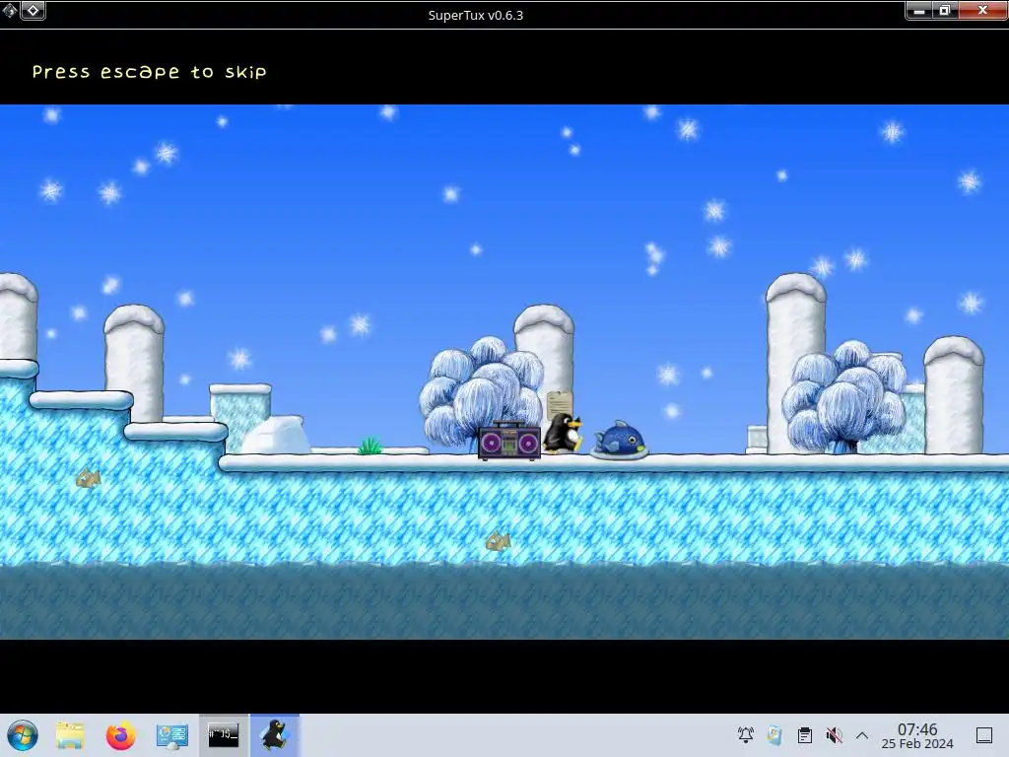
Task: Close the SuperTux window
Action: click(x=982, y=10)
